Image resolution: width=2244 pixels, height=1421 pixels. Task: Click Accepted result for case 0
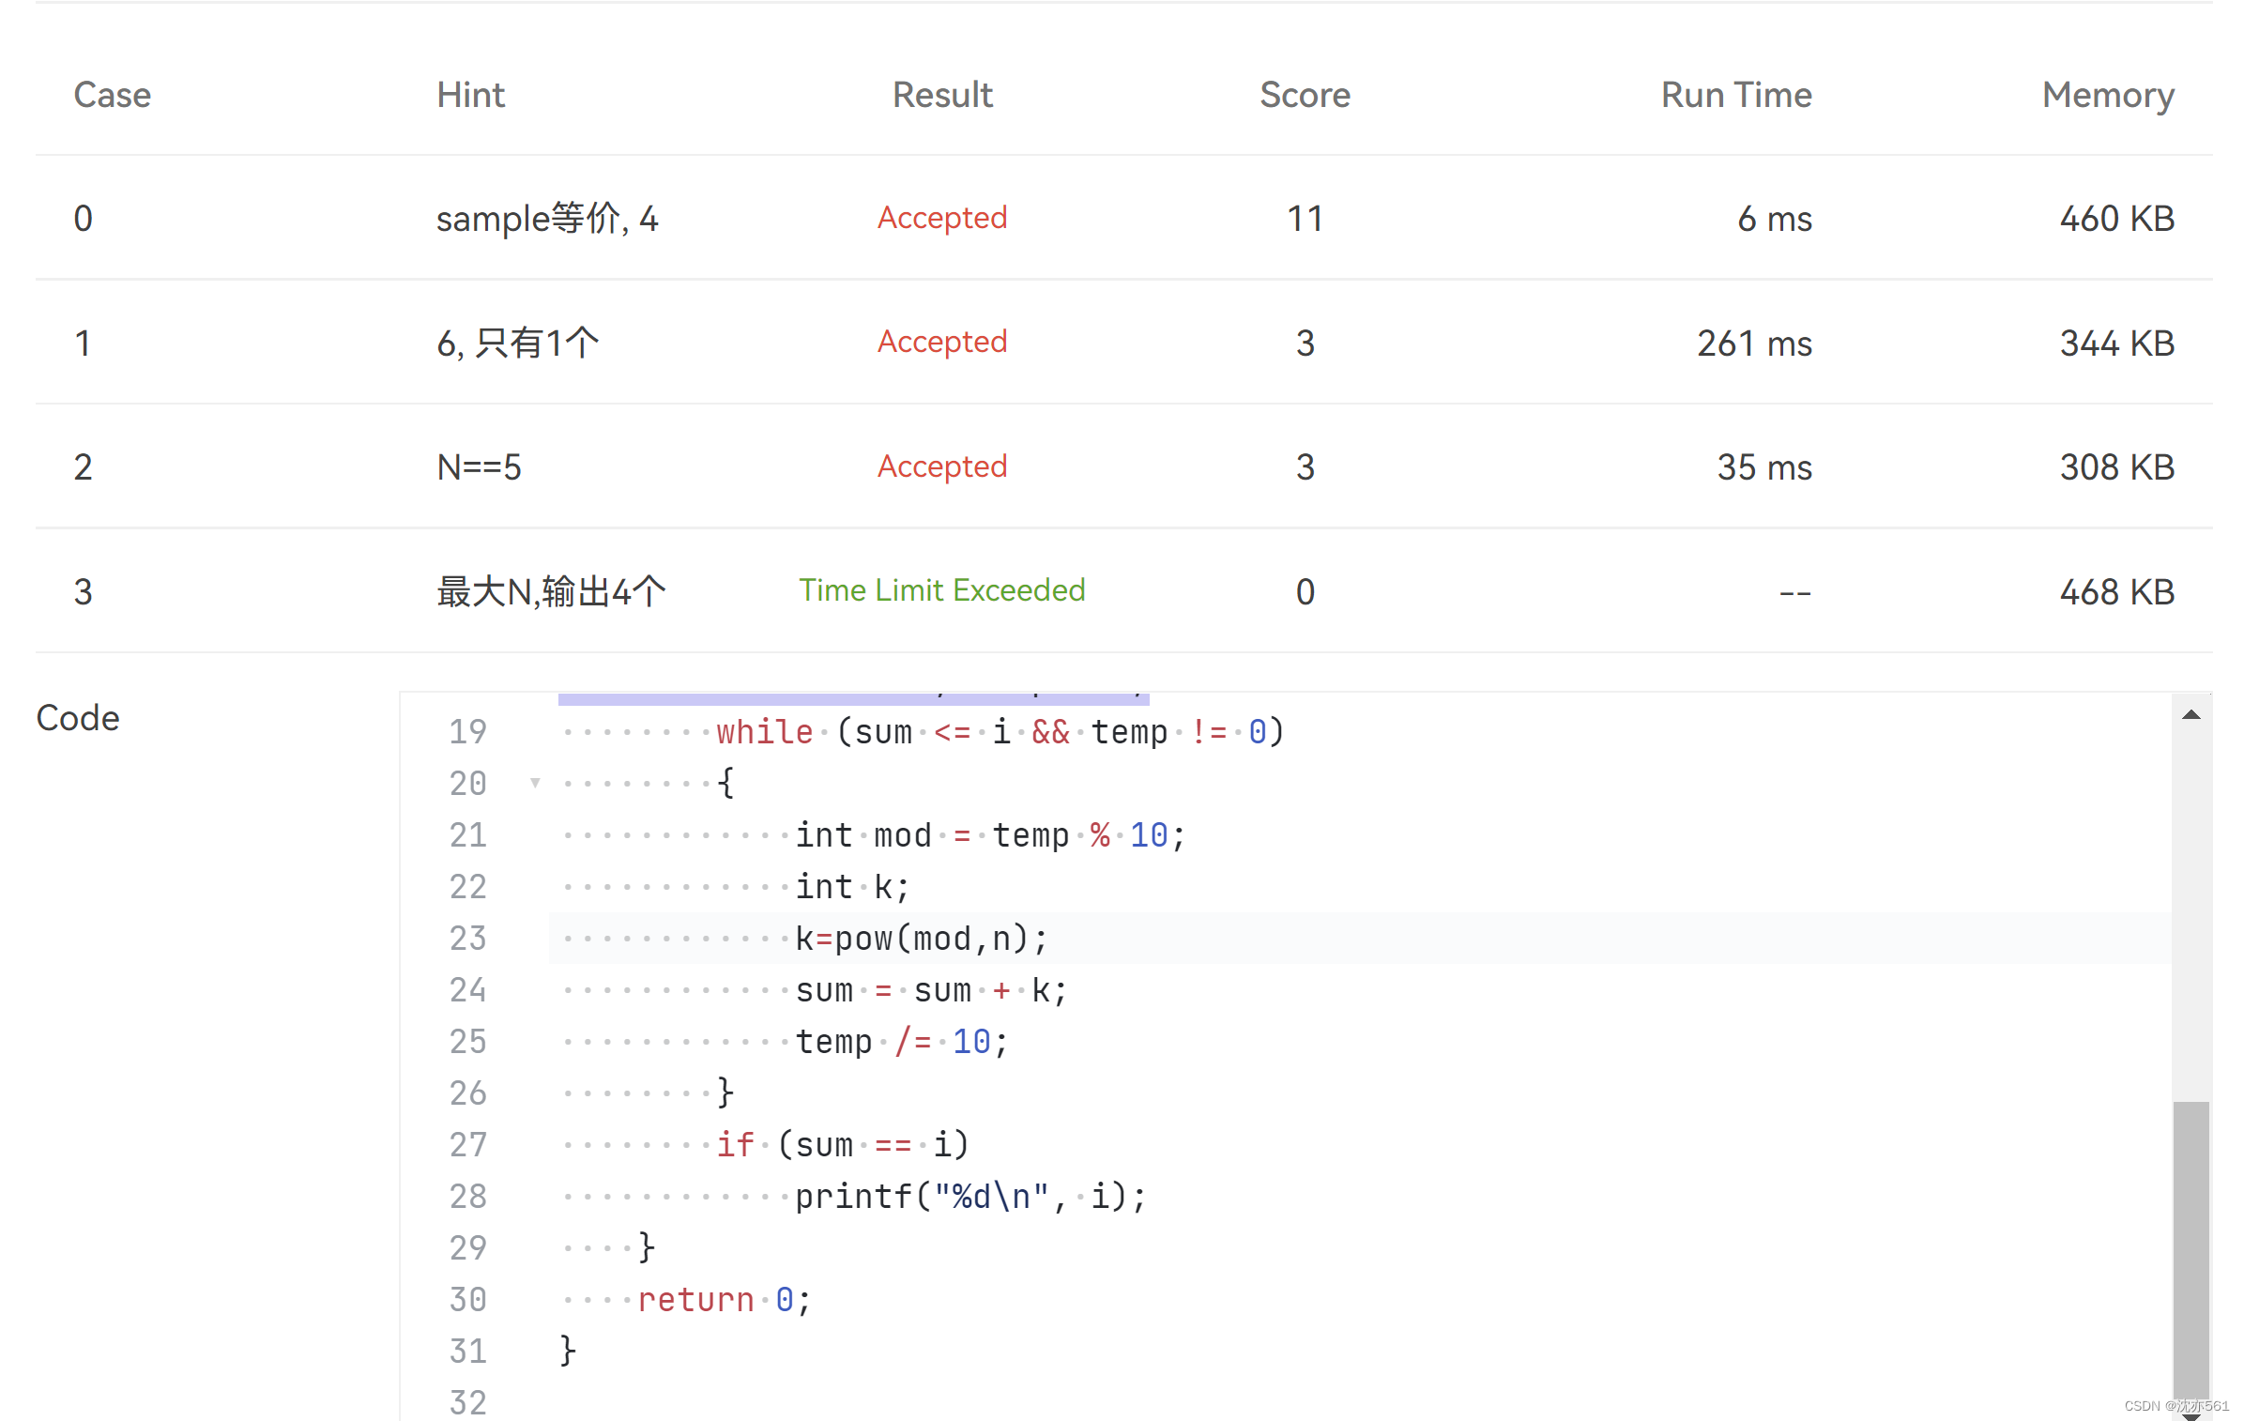[941, 218]
